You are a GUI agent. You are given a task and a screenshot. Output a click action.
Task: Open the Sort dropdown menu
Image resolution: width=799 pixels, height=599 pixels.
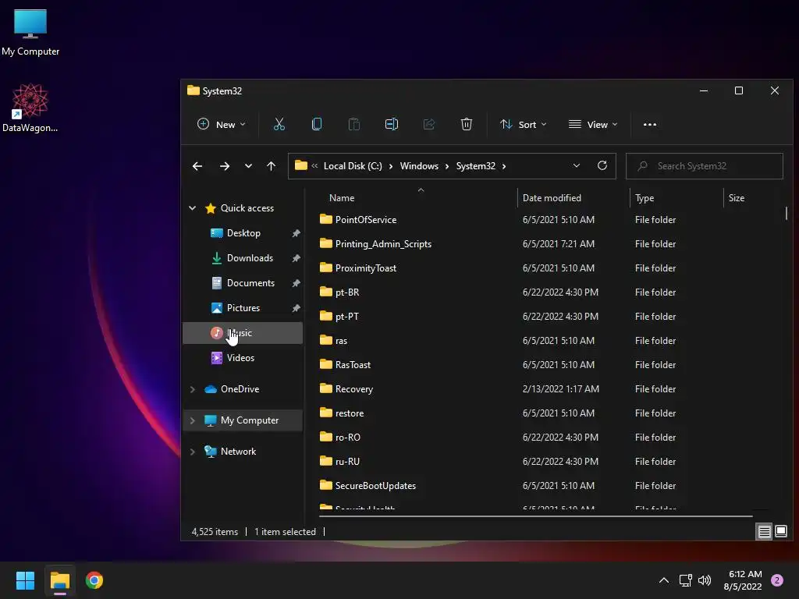pyautogui.click(x=524, y=124)
